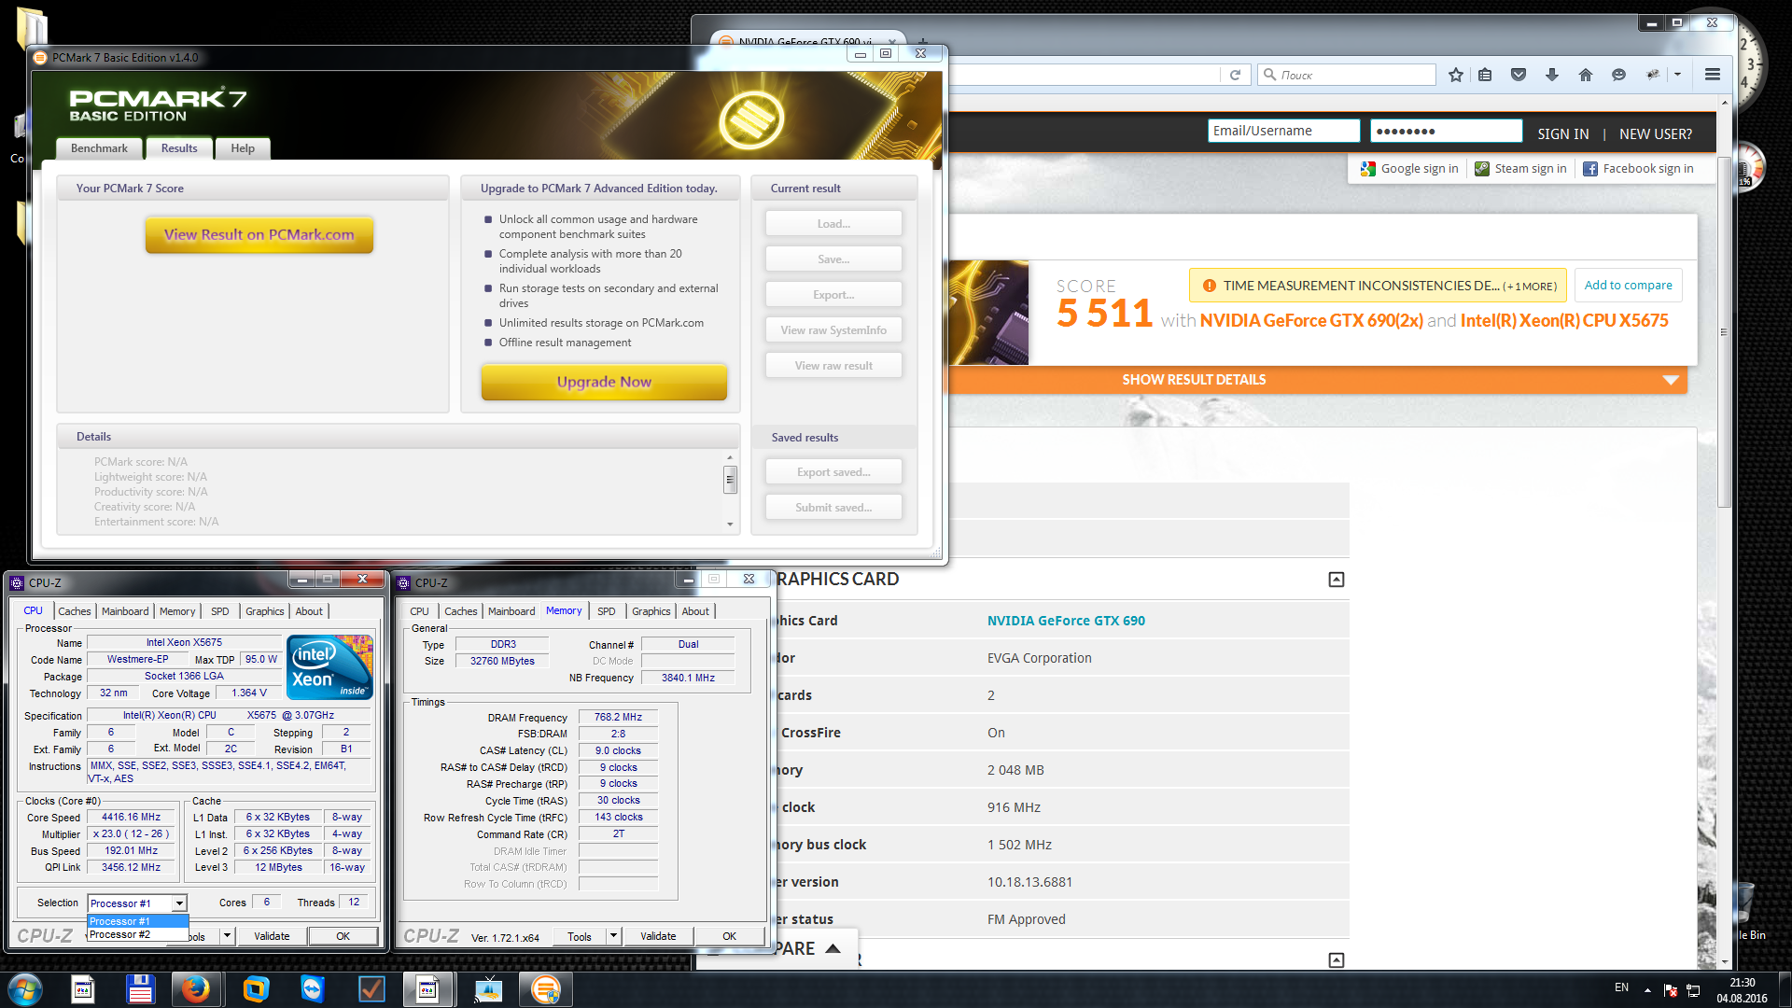Open the Mainboard tab in right CPU-Z
Image resolution: width=1792 pixels, height=1008 pixels.
(x=511, y=611)
